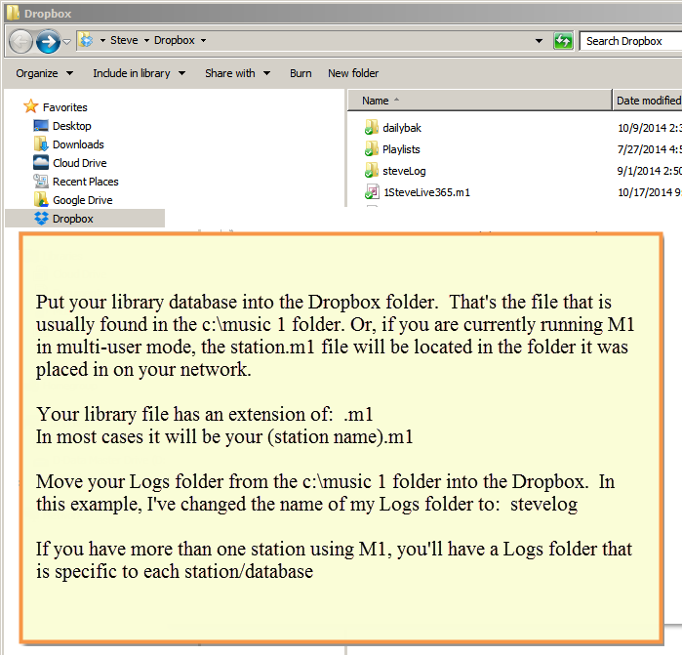Click the Desktop icon in Favorites

point(41,125)
